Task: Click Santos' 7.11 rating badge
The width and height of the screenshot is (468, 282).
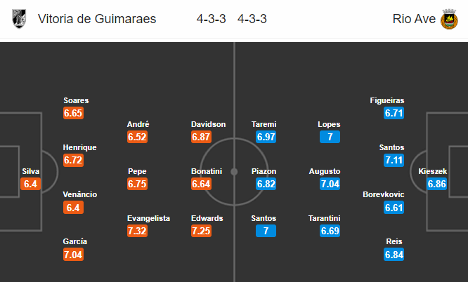Action: (x=394, y=160)
